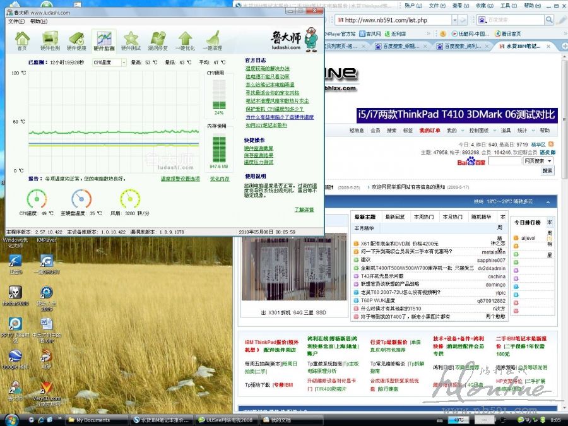Click the Windows Start orb

[11, 420]
